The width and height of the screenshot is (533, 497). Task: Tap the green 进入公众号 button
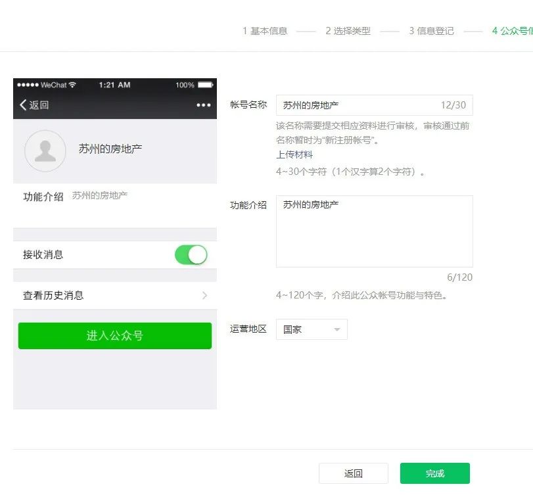coord(114,335)
